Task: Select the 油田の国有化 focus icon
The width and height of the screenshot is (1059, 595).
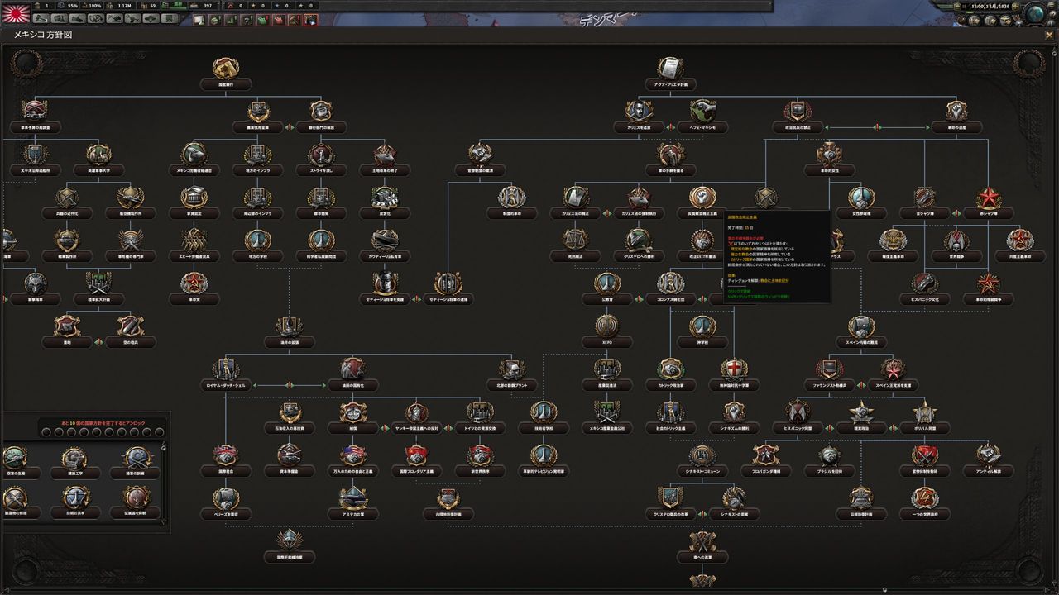Action: (x=353, y=369)
